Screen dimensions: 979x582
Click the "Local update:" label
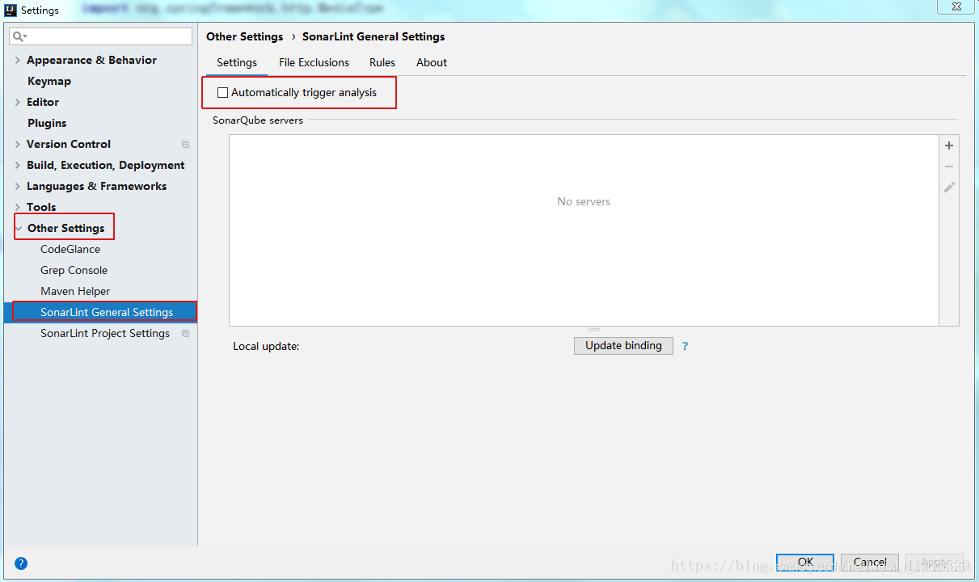click(266, 347)
